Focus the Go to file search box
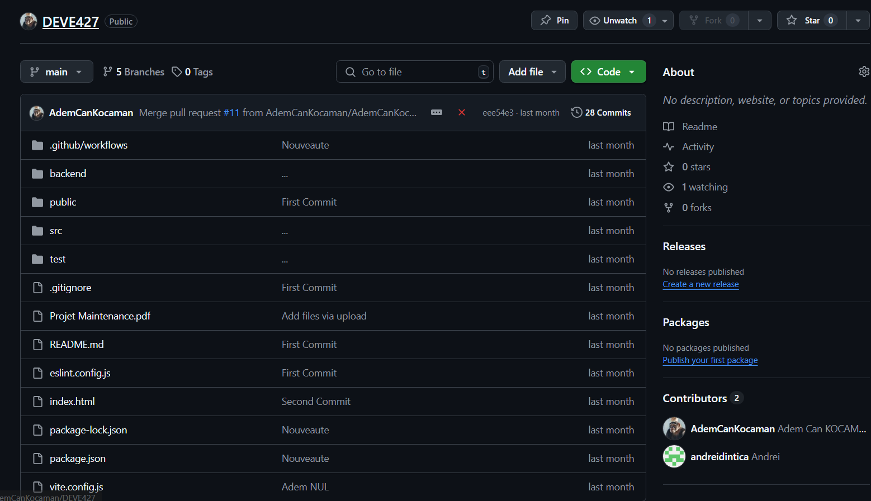The width and height of the screenshot is (871, 501). (415, 72)
